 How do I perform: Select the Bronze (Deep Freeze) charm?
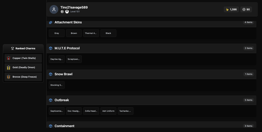pos(23,77)
